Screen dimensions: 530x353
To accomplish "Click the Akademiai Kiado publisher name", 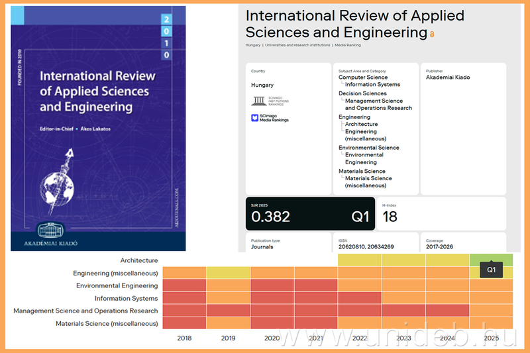I will tap(449, 77).
